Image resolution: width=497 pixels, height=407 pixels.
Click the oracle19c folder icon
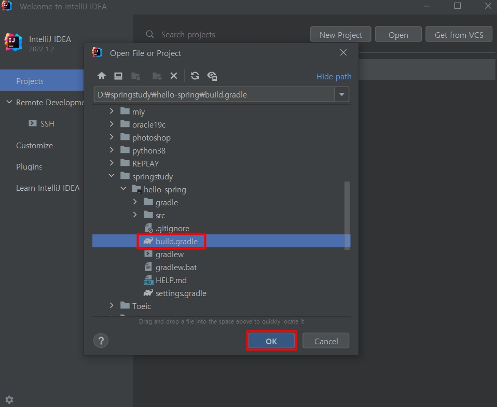[125, 124]
